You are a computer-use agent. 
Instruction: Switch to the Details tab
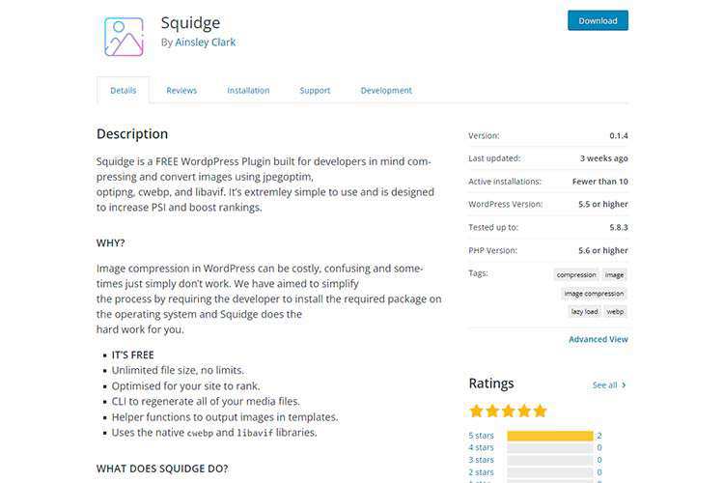[123, 91]
